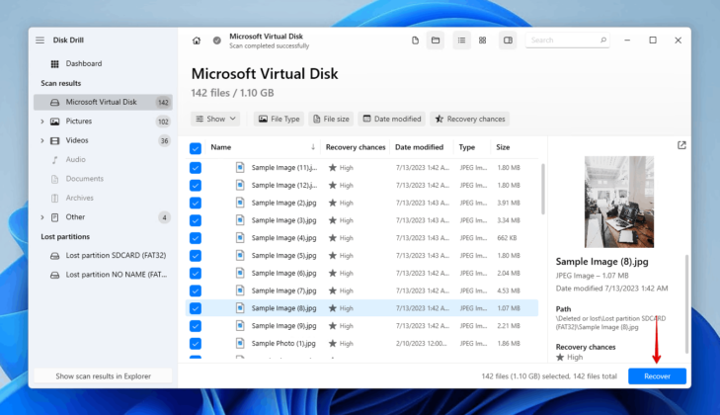Select Lost partition SDCARD (FAT32)

pyautogui.click(x=109, y=256)
